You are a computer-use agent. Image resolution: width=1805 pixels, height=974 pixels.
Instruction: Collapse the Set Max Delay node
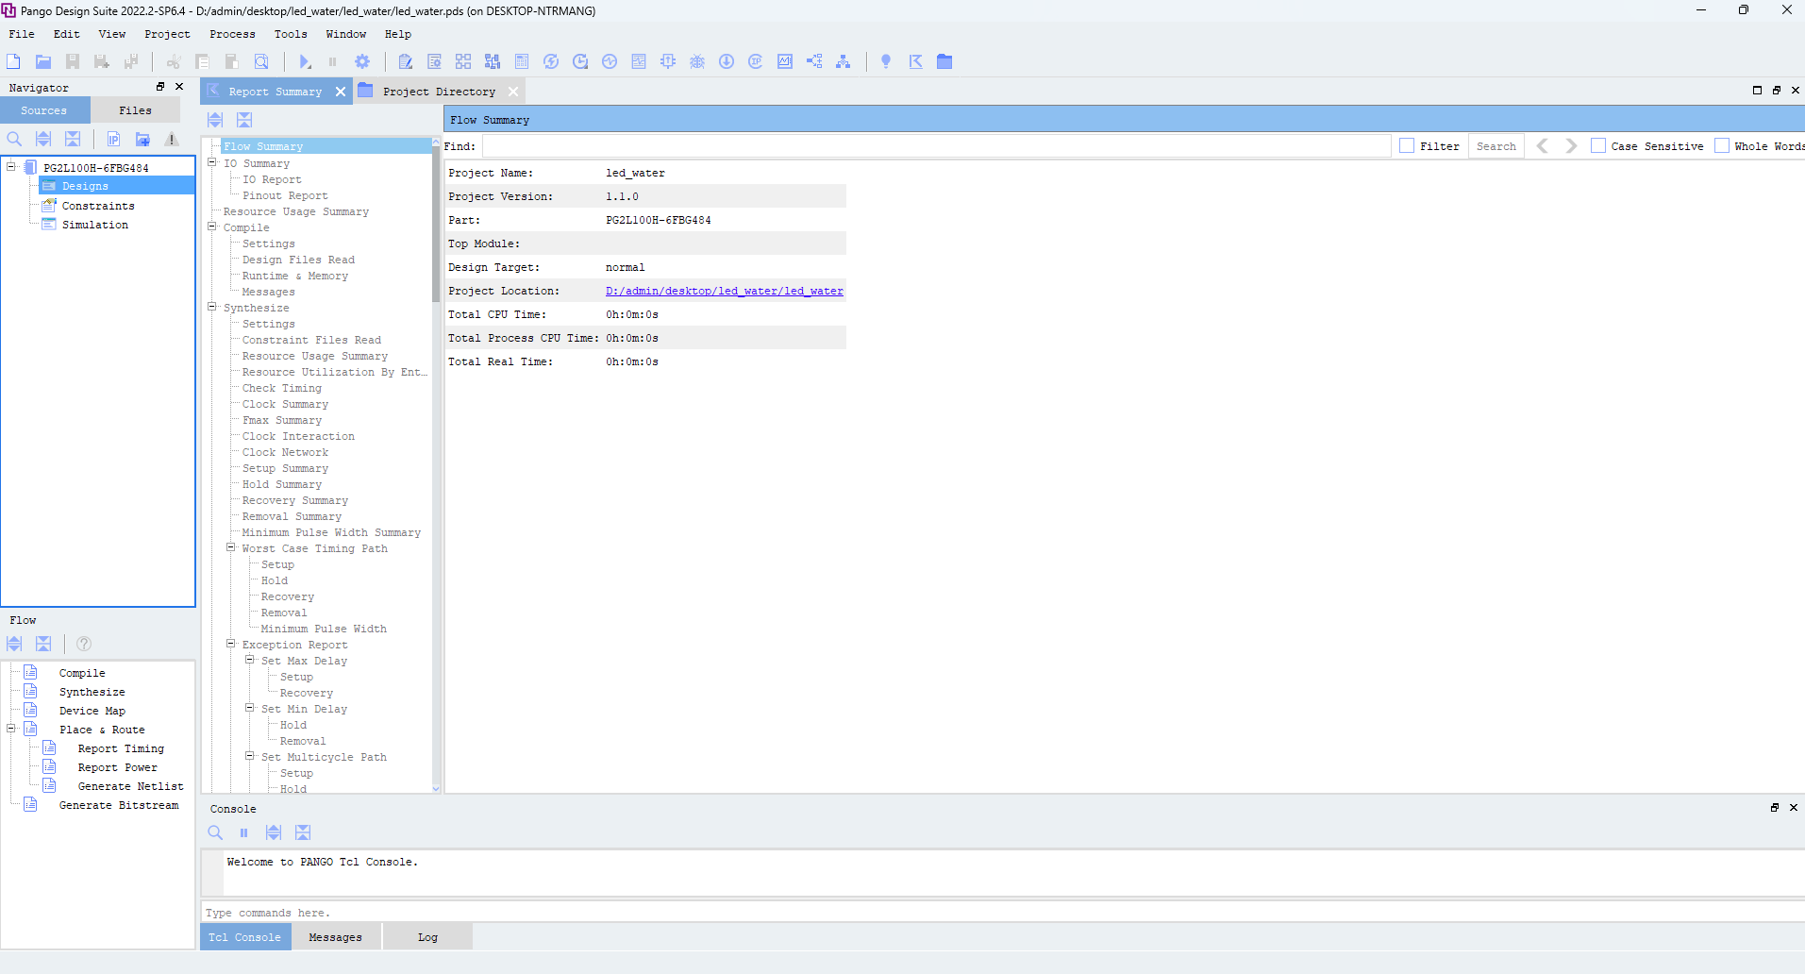(250, 660)
